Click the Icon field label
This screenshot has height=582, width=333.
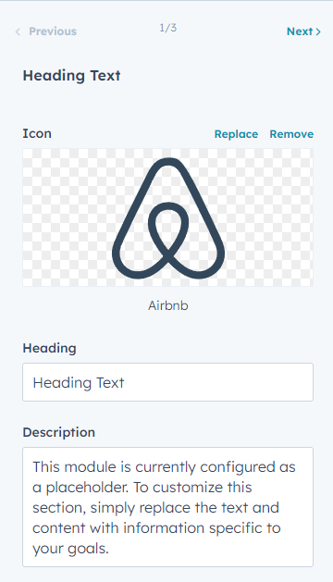pos(37,133)
